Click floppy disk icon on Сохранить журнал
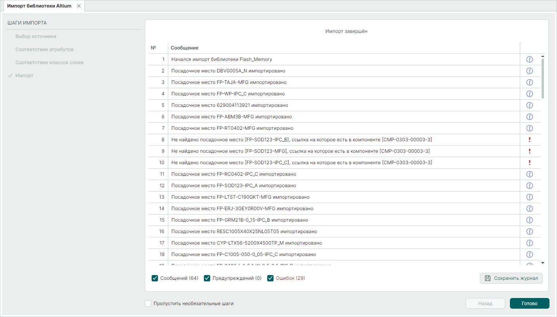This screenshot has height=317, width=557. (x=488, y=278)
